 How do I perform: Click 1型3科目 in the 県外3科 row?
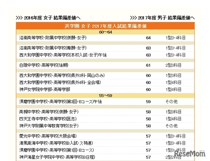click(173, 75)
